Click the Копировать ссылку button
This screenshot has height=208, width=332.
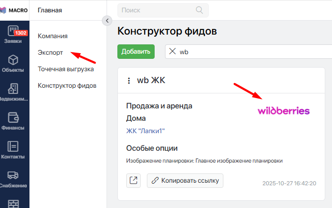pos(185,180)
